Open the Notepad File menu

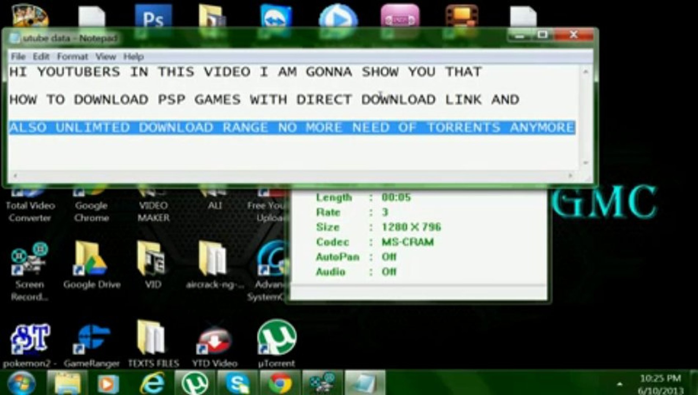coord(18,57)
